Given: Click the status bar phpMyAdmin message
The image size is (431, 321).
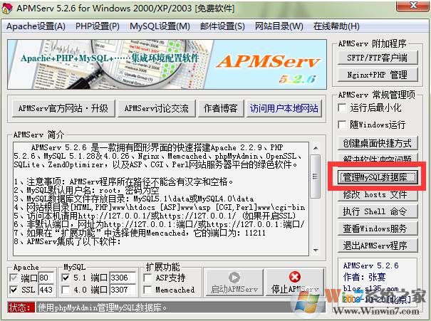Looking at the screenshot, I should (103, 307).
